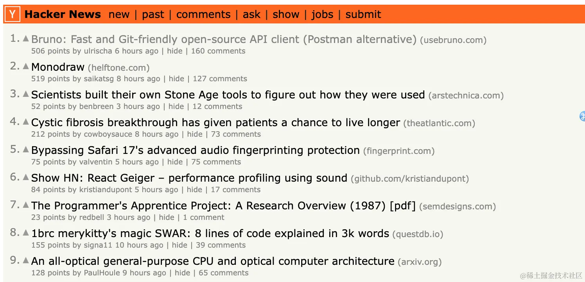Open the "new" section
The height and width of the screenshot is (282, 585).
coord(119,14)
